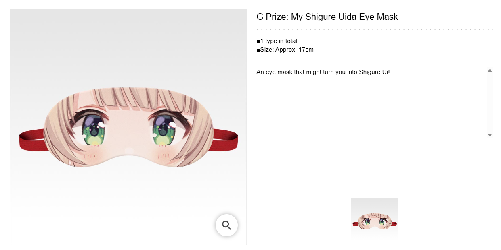501x250 pixels.
Task: Click the right blush mark on the mask
Action: pos(164,155)
